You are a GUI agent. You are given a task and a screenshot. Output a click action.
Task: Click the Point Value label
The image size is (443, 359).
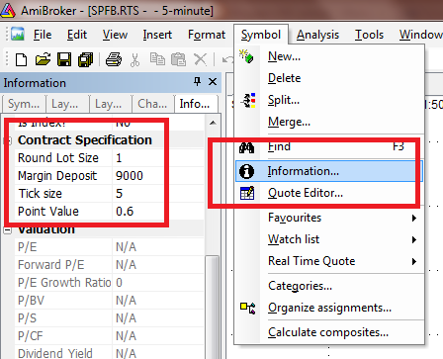coord(48,212)
